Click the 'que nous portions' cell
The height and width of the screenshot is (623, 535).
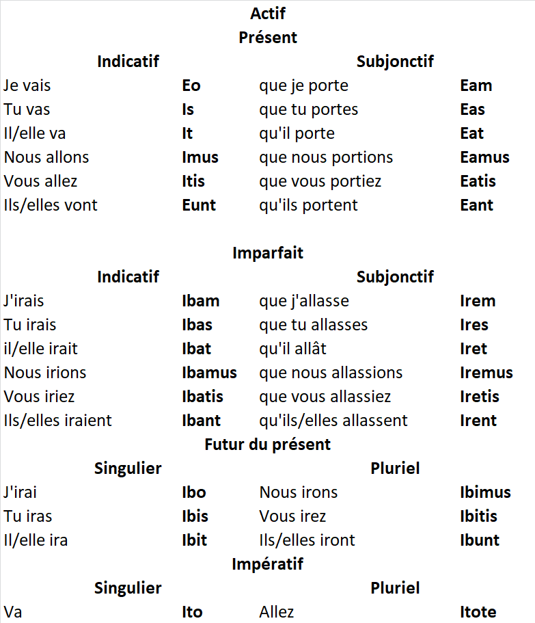tap(326, 157)
